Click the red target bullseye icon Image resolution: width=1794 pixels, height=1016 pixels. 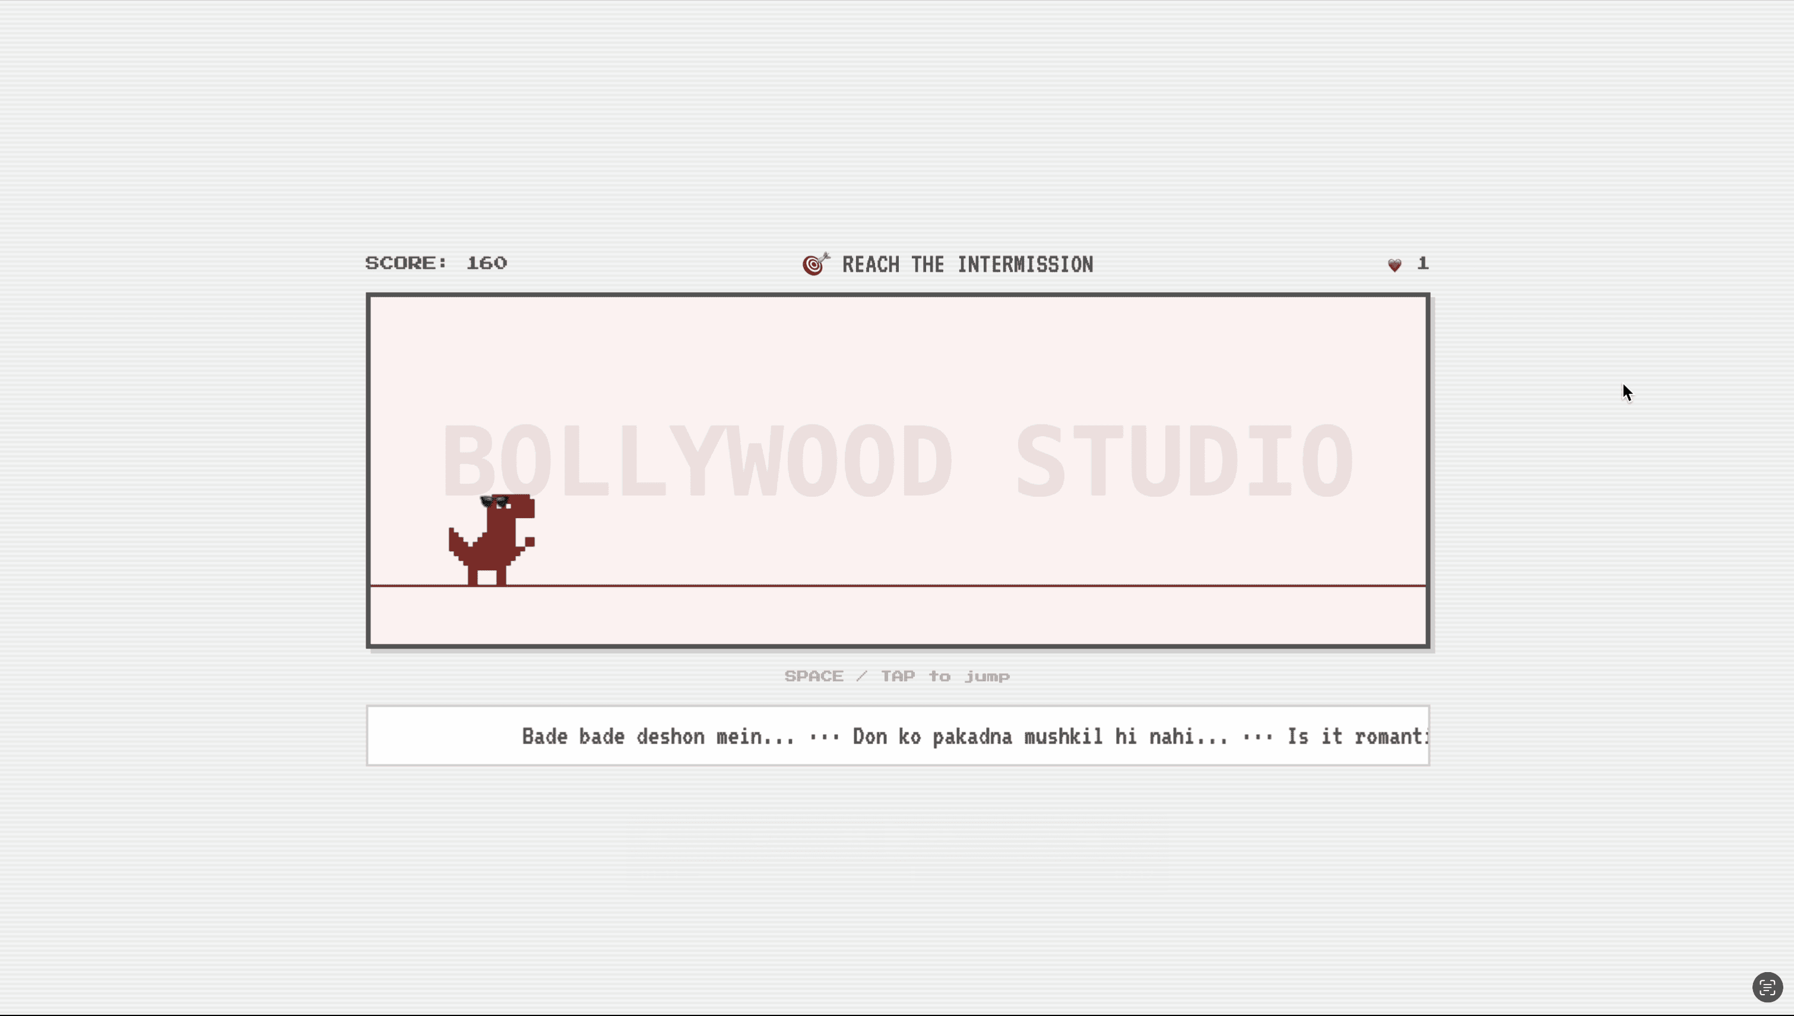(814, 265)
